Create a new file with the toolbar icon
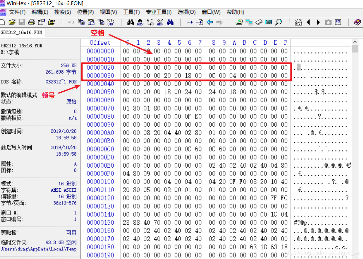The height and width of the screenshot is (259, 363). [x=2, y=22]
